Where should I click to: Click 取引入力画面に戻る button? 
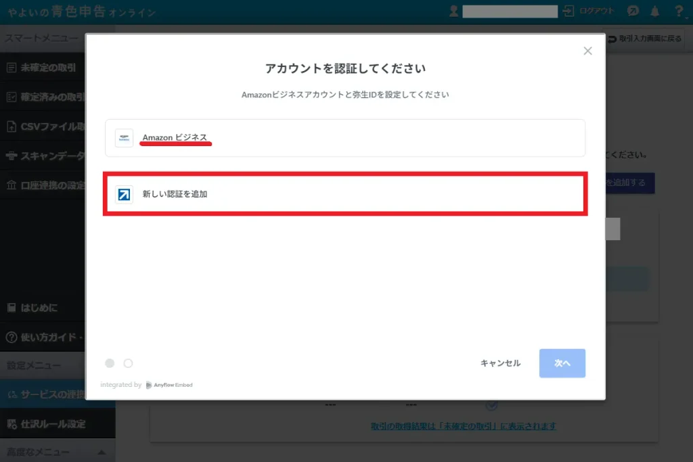tap(644, 39)
